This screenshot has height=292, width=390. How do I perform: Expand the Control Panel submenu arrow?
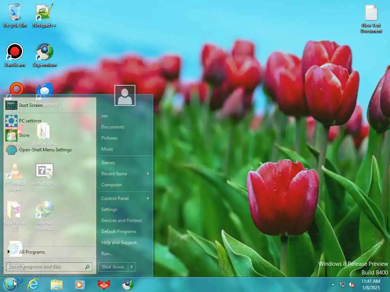pos(148,198)
